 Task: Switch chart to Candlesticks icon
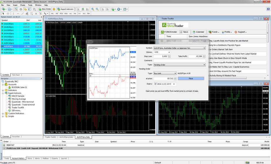click(x=83, y=9)
